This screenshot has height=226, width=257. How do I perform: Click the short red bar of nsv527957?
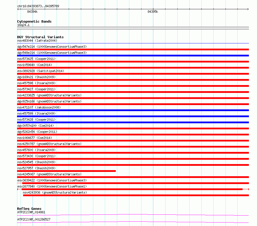[66, 171]
